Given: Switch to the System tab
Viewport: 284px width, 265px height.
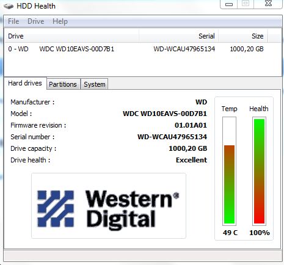Looking at the screenshot, I should coord(95,84).
